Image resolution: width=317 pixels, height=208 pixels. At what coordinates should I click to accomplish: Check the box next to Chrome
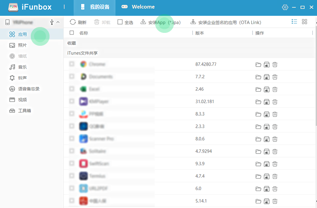click(72, 64)
